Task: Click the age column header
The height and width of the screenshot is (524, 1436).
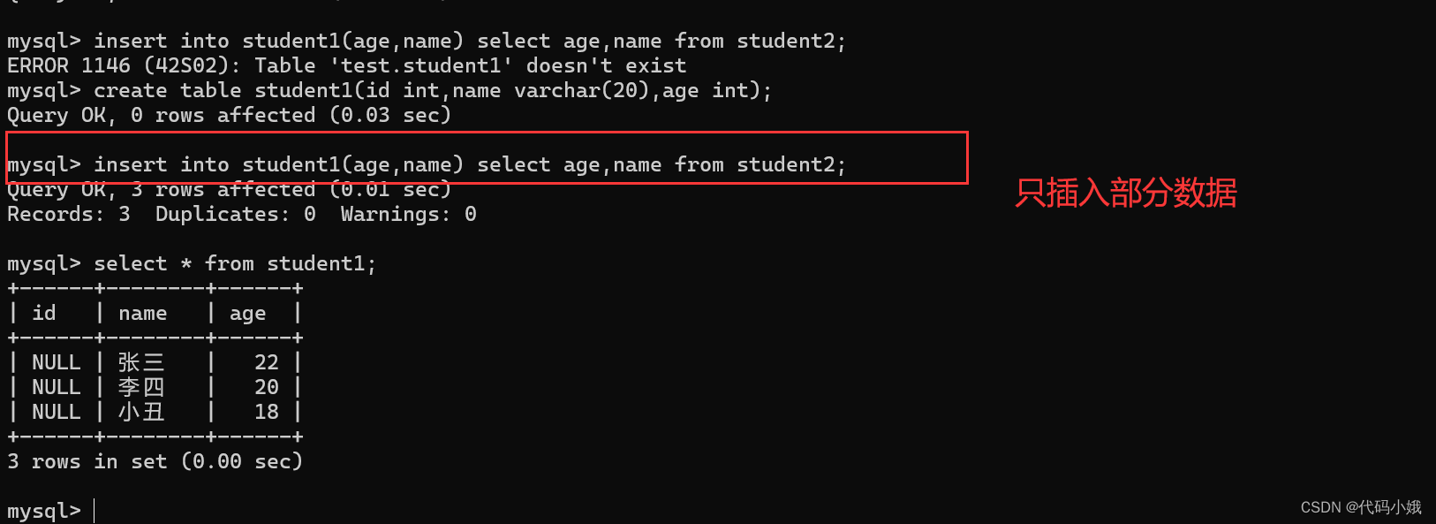Action: coord(248,313)
